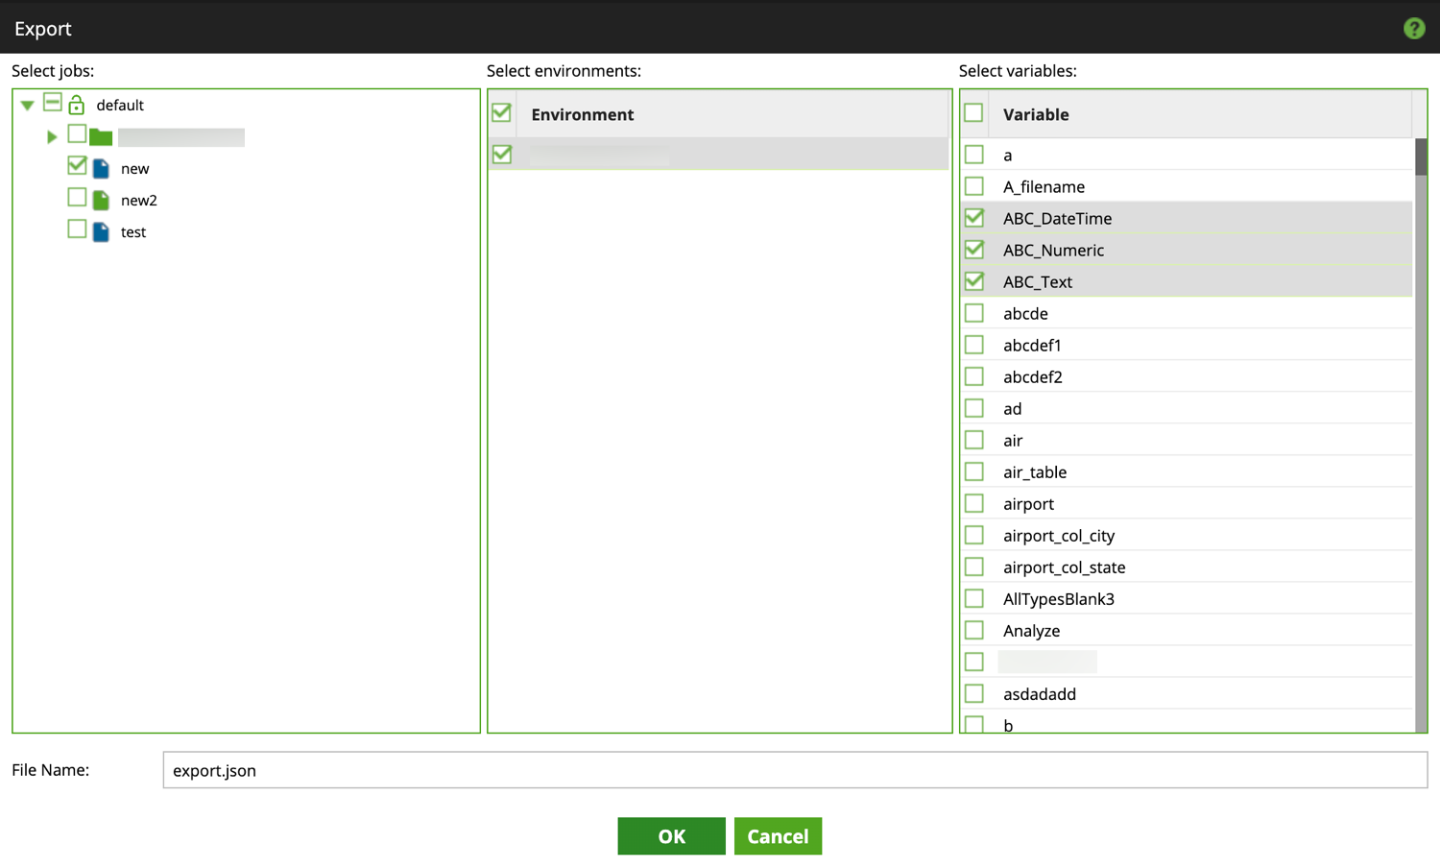Uncheck the ABC_Text variable
This screenshot has height=868, width=1440.
coord(973,280)
